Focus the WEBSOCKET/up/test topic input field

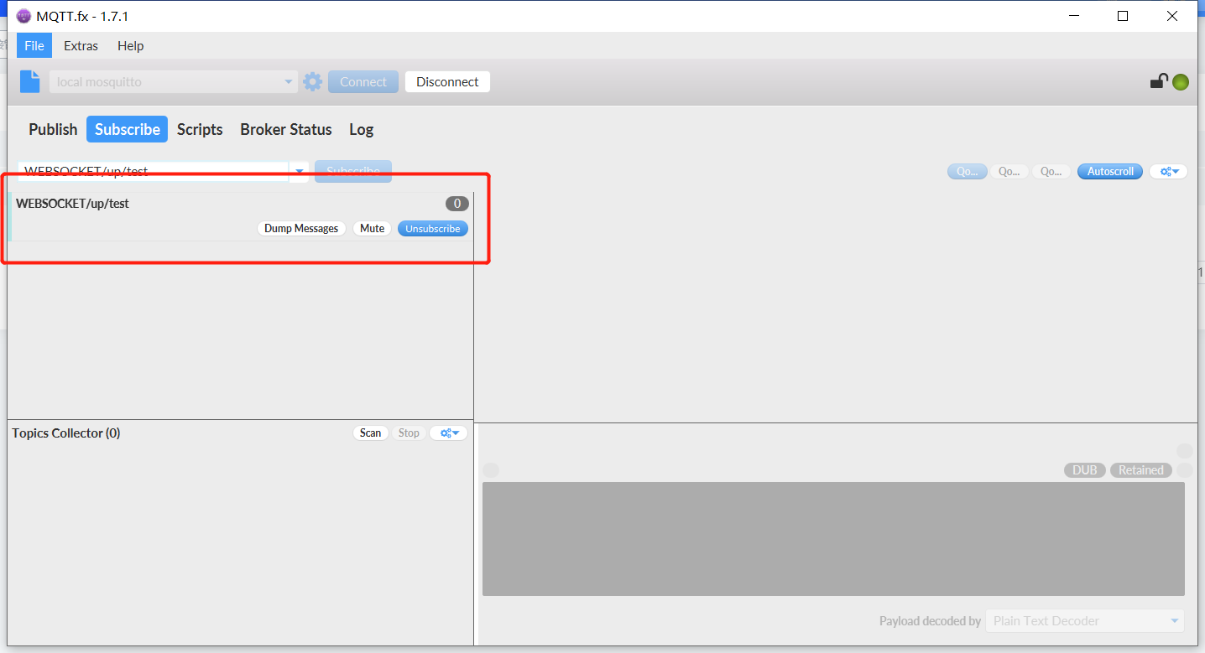tap(154, 171)
